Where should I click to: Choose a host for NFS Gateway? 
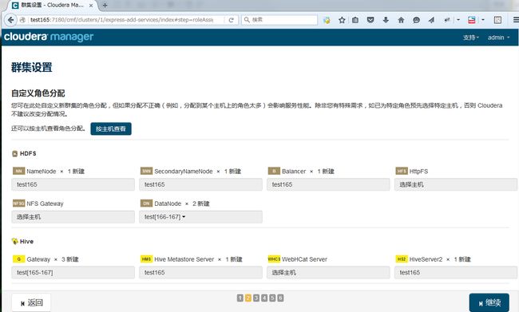click(73, 217)
